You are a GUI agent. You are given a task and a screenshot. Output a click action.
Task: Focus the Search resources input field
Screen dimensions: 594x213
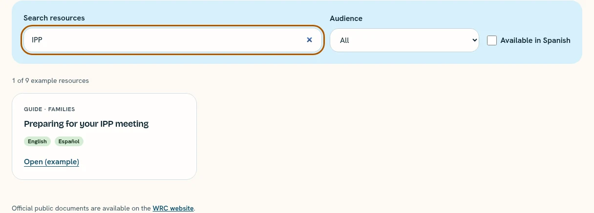click(173, 40)
